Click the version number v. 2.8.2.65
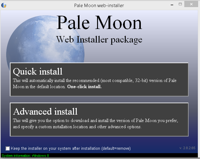Image resolution: width=200 pixels, height=159 pixels. point(187,148)
